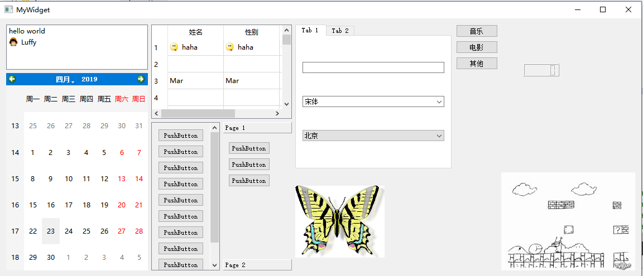Screen dimensions: 643x276
Task: Open the 宋体 font combo box
Action: pos(373,101)
